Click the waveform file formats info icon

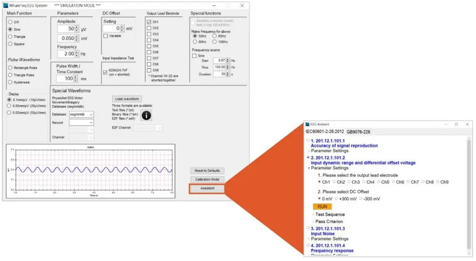coord(146,114)
